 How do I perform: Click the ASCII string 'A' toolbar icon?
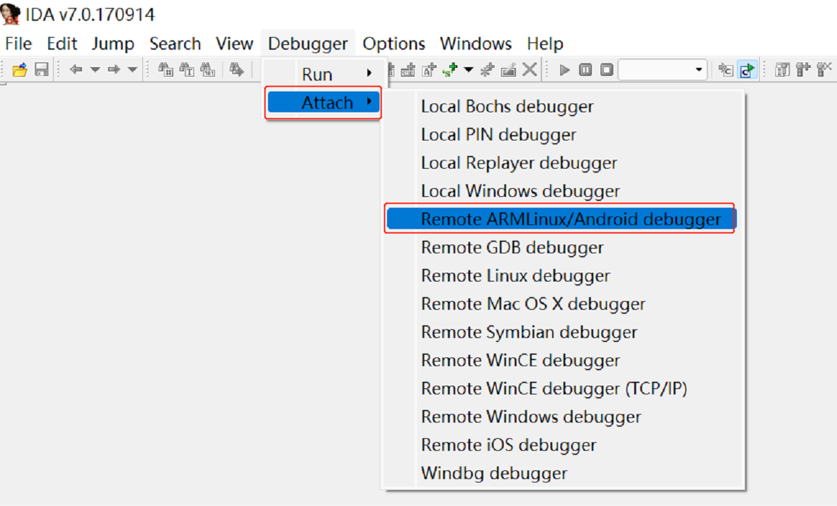pos(429,70)
